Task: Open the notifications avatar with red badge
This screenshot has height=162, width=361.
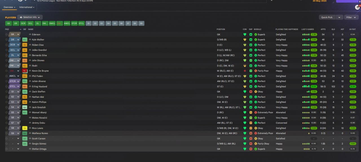Action: 358,7
